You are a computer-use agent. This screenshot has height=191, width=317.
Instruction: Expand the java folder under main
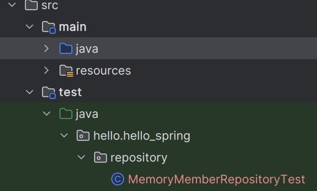pyautogui.click(x=47, y=49)
